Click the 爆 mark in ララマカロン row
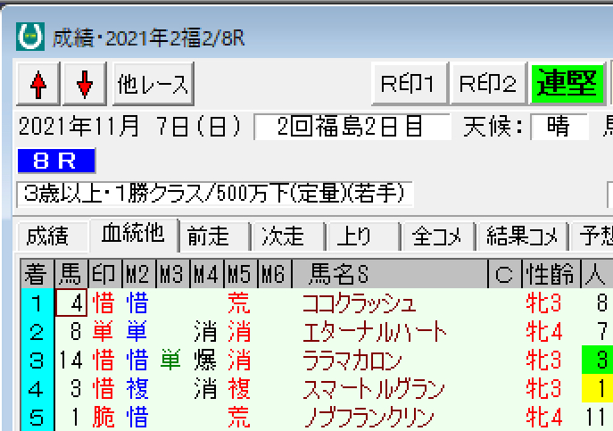The height and width of the screenshot is (431, 613). pyautogui.click(x=205, y=361)
